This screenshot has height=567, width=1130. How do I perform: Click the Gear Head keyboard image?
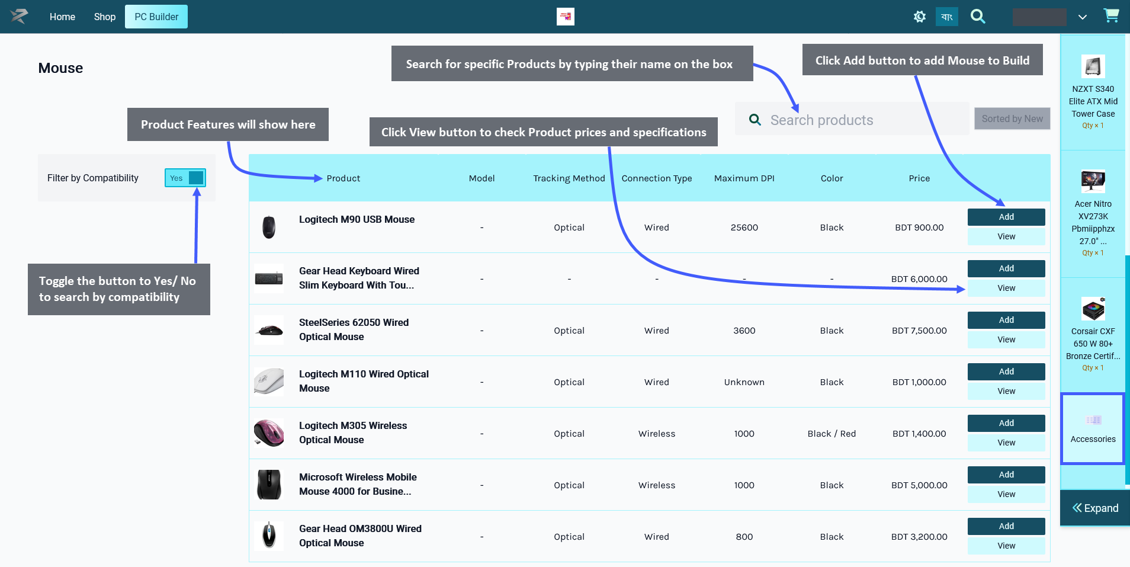point(269,278)
